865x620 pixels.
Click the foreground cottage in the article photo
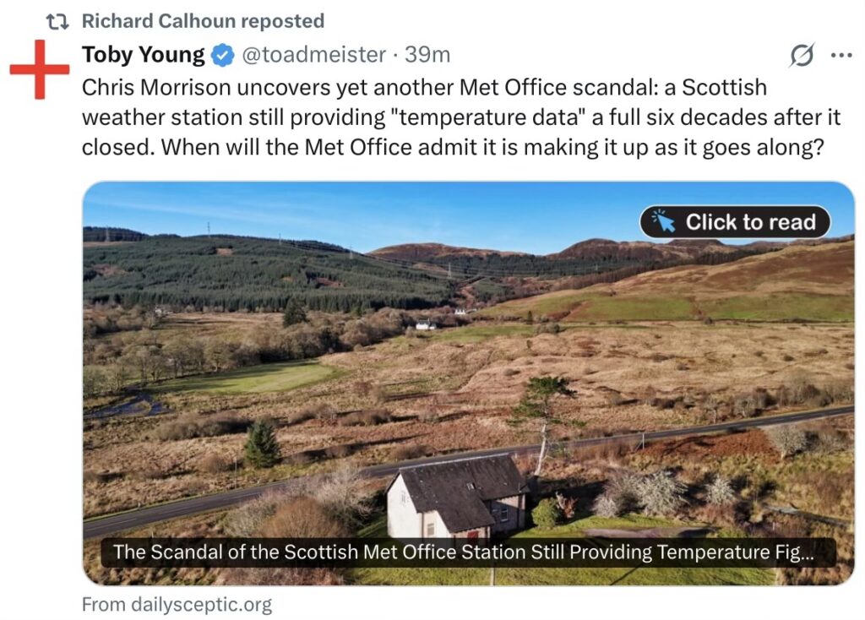(458, 497)
